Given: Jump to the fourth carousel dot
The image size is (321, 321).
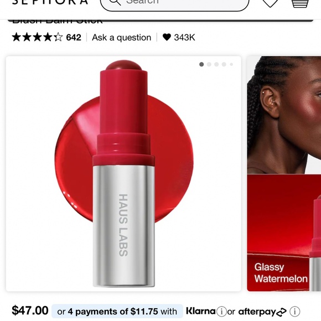Looking at the screenshot, I should point(224,64).
